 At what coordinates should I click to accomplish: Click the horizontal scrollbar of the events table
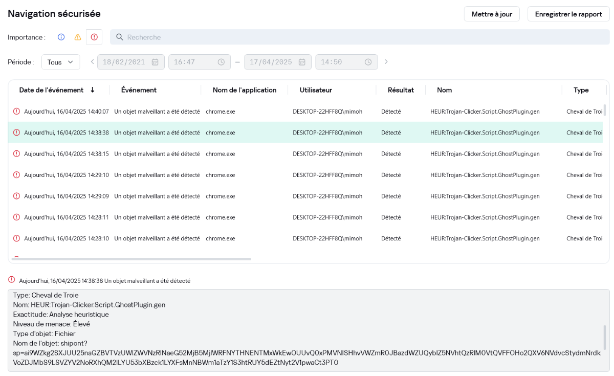pos(131,259)
